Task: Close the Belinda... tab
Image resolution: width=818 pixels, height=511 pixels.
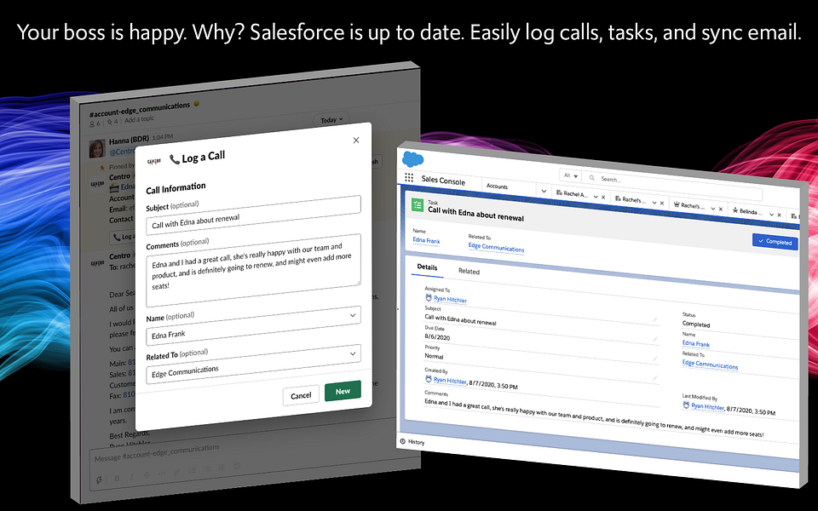Action: click(x=780, y=215)
